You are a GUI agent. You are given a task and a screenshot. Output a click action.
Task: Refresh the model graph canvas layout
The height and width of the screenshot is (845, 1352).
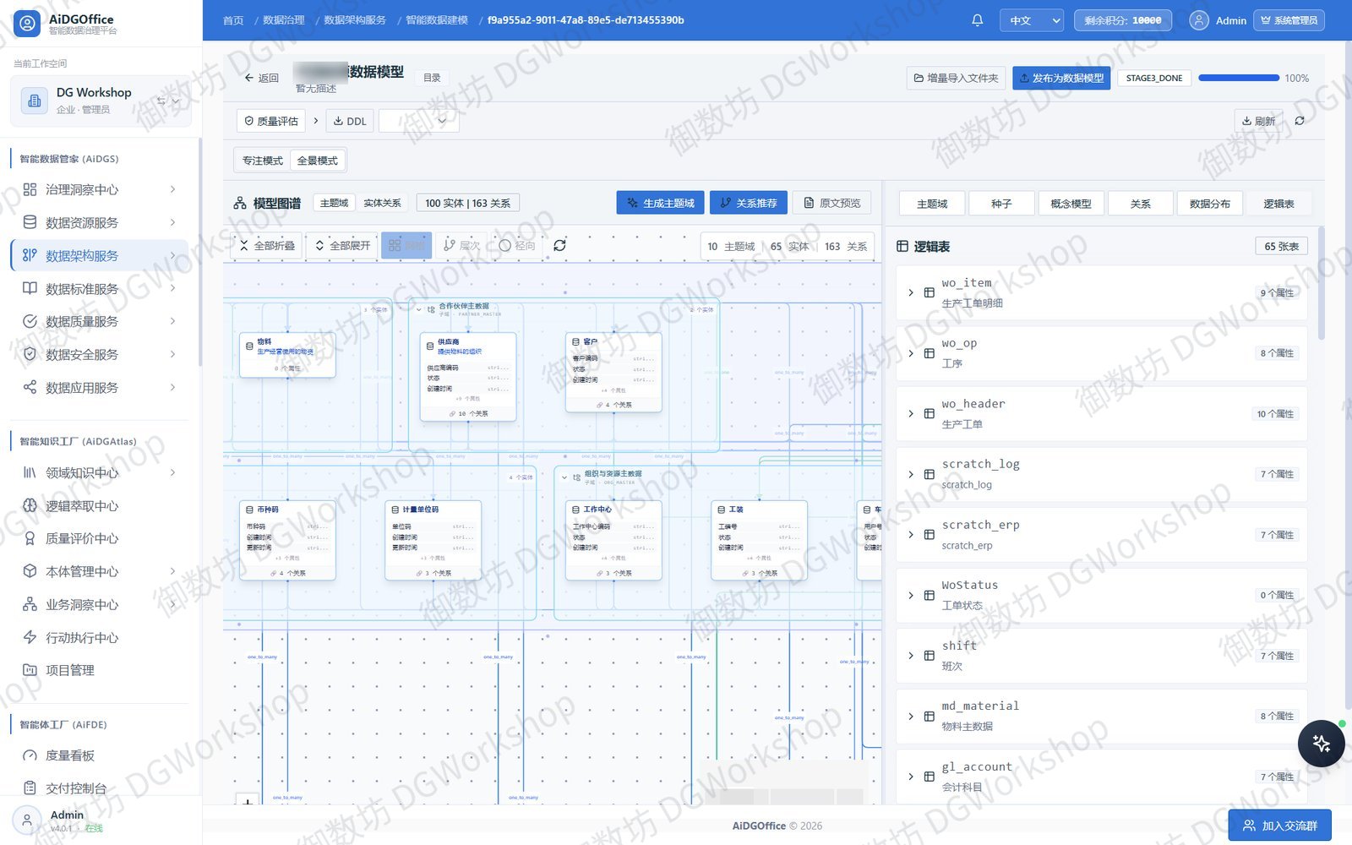point(559,246)
